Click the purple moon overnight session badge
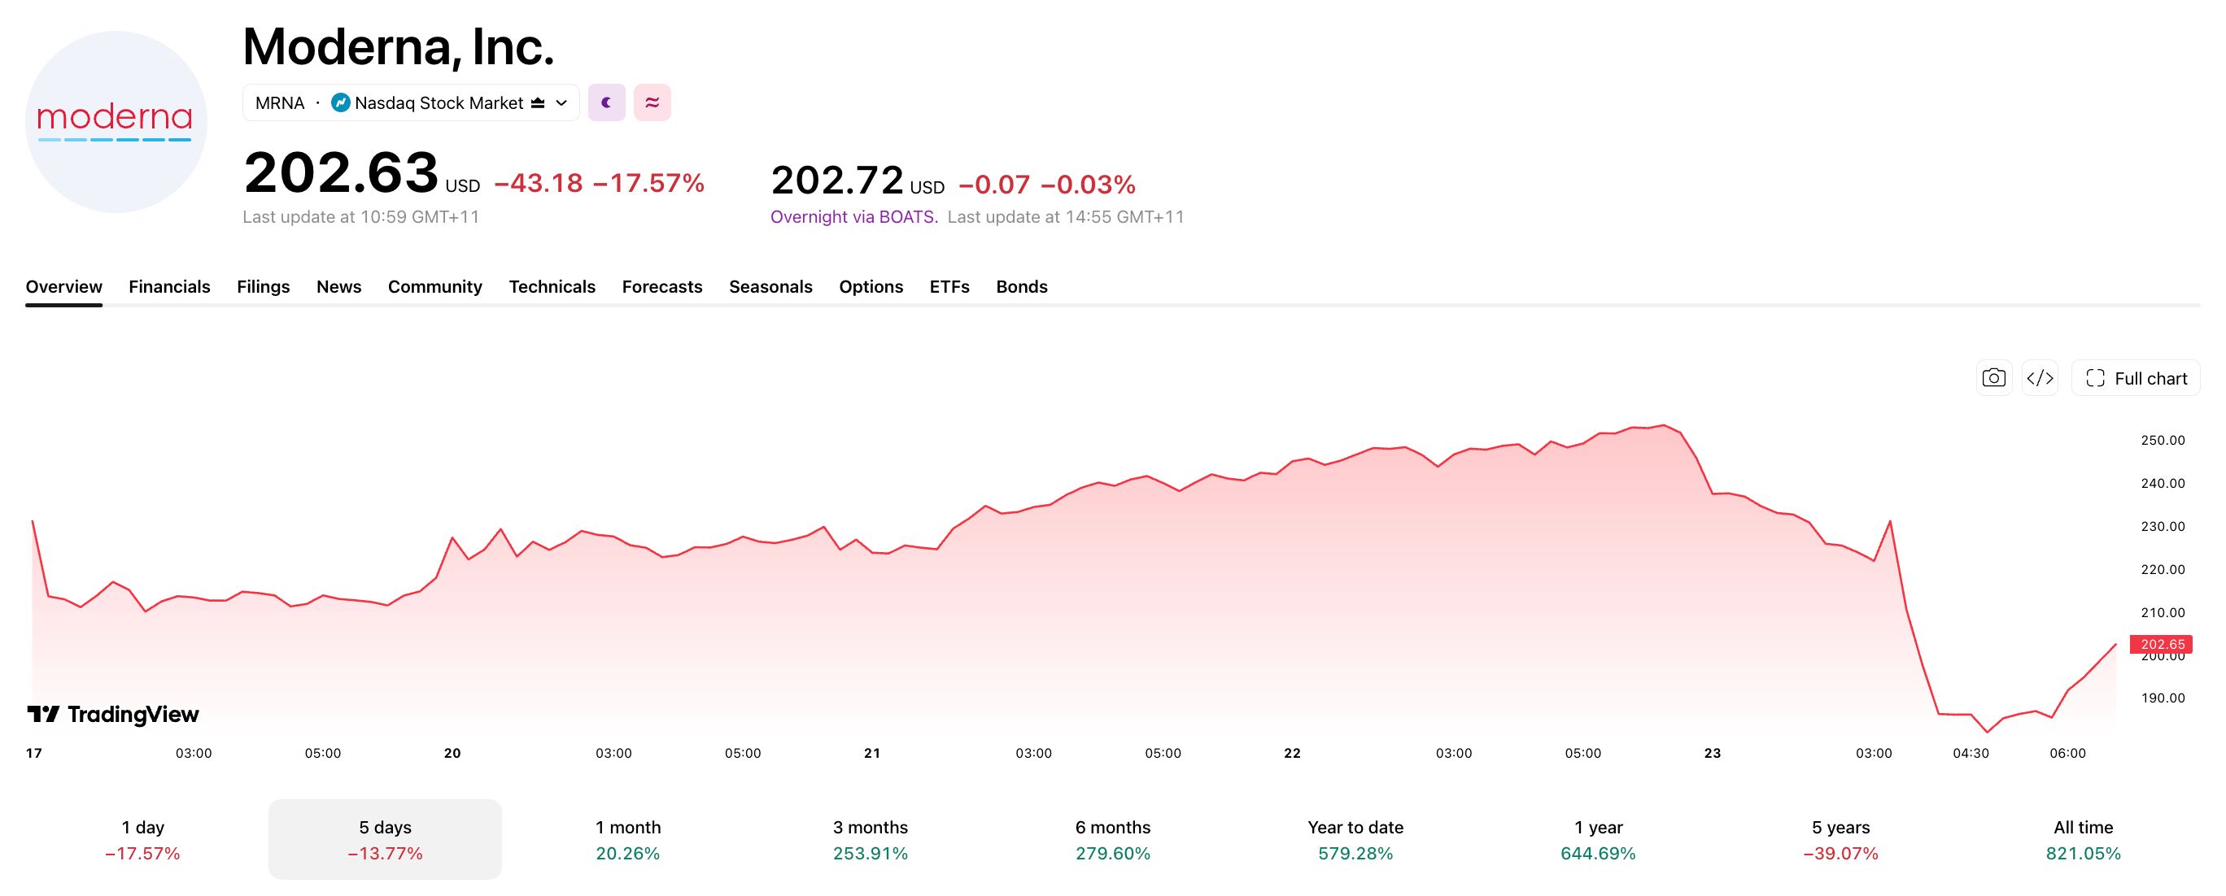This screenshot has width=2226, height=896. click(607, 102)
